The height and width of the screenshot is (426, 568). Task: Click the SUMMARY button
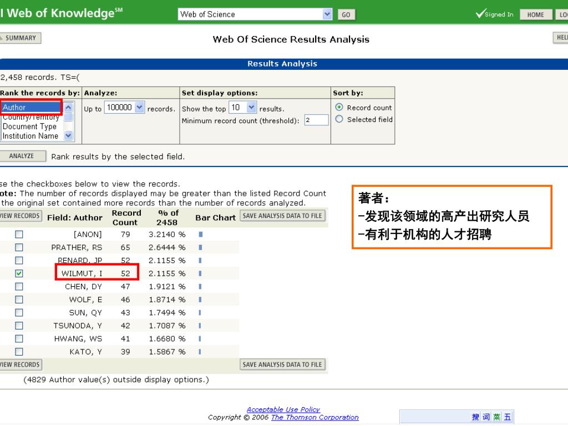pos(20,38)
